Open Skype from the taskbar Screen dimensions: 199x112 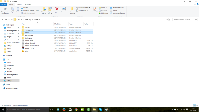pos(100,110)
